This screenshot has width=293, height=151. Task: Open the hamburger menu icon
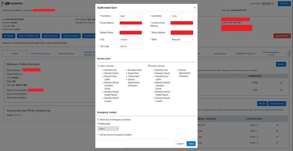click(x=2, y=3)
